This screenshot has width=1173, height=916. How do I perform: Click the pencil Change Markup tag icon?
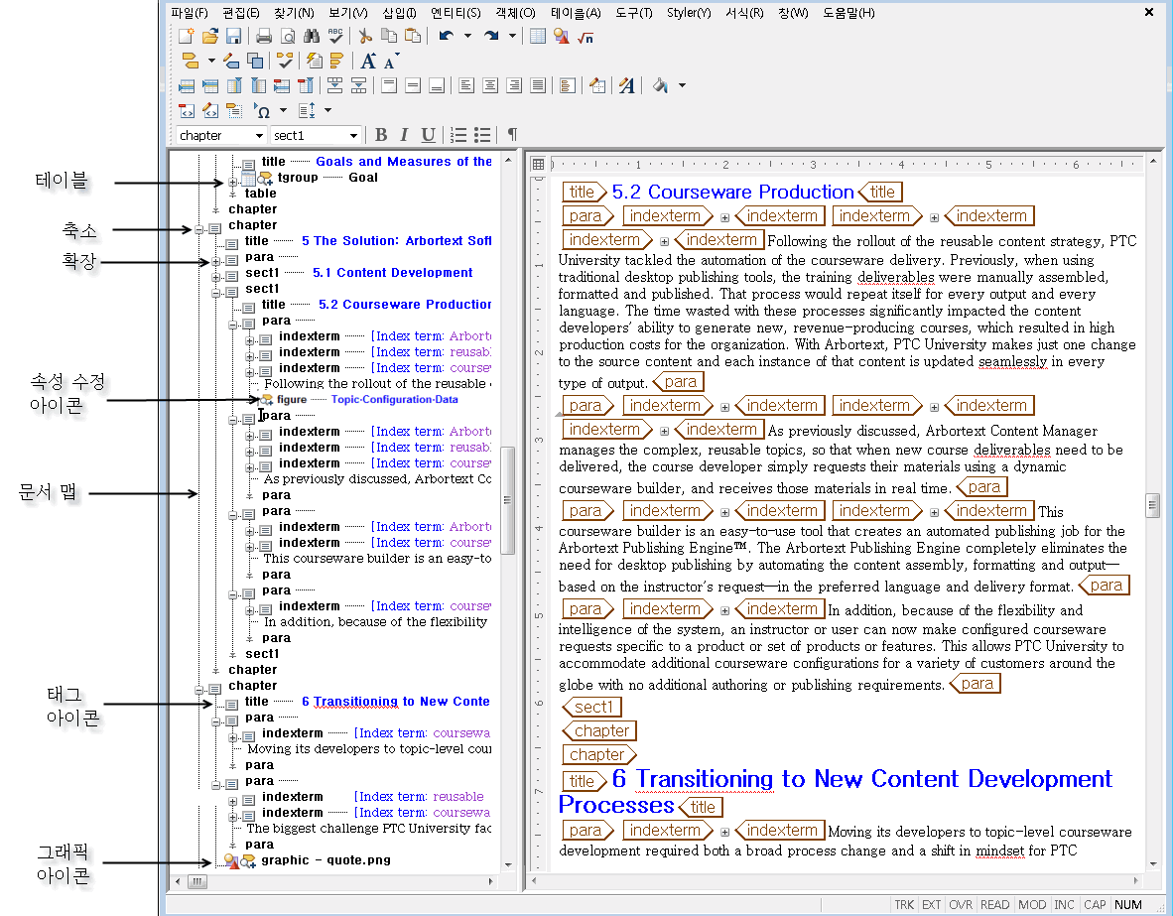[x=231, y=61]
